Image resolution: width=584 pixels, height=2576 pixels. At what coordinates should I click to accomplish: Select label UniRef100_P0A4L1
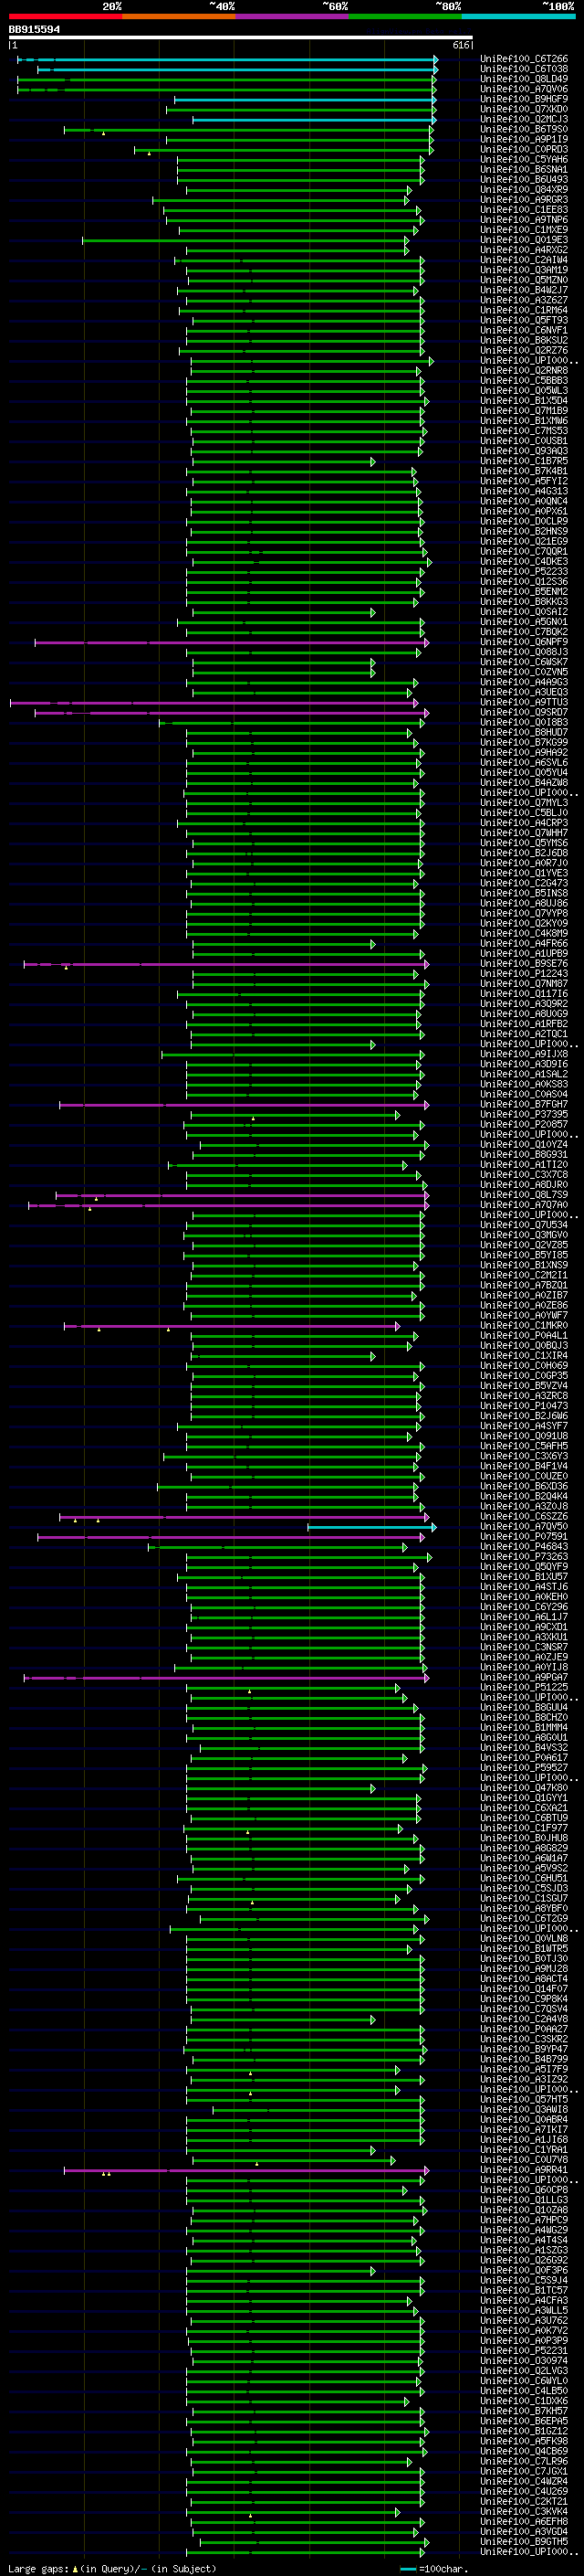pos(524,1335)
